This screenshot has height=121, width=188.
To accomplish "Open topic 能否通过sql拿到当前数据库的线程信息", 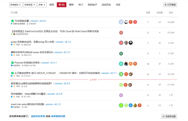I will tap(31, 84).
